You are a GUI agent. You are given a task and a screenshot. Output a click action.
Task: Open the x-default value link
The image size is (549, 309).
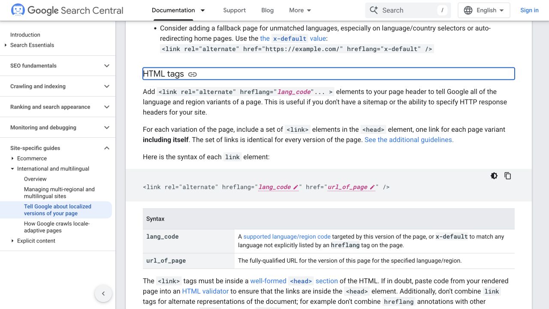(x=293, y=39)
